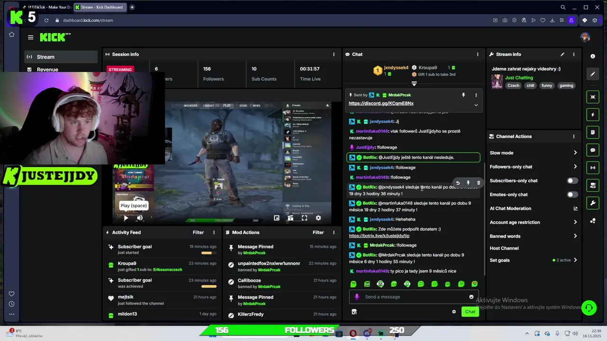Pin the hovered BotRix chat message
Viewport: 607px width, 341px height.
468,183
